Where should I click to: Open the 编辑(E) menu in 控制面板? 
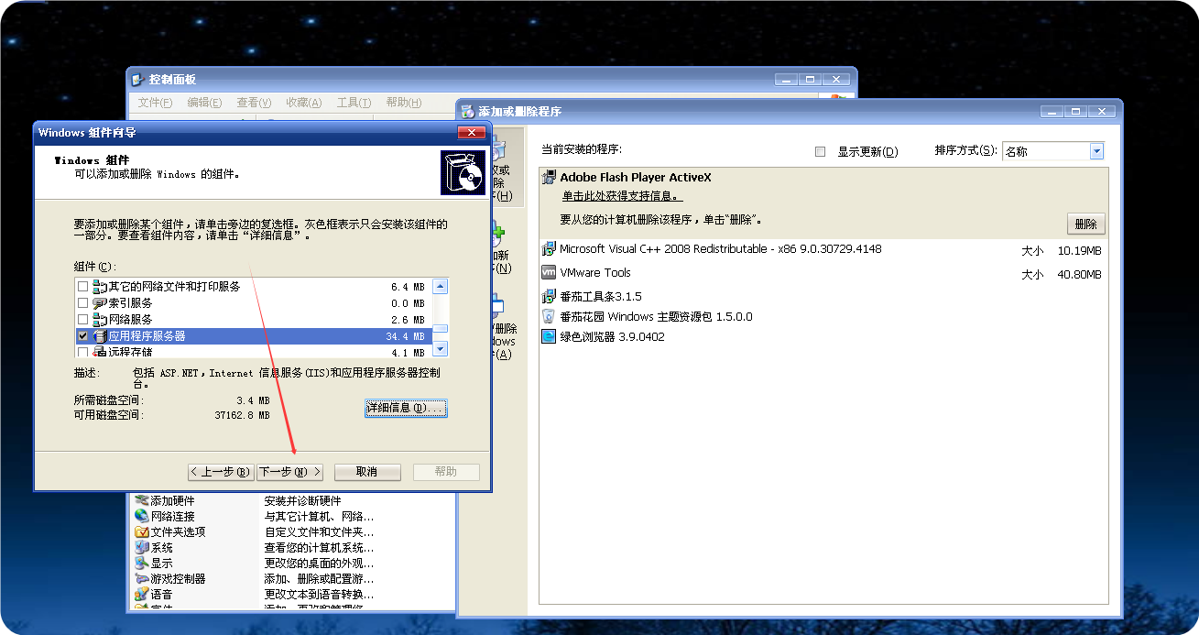coord(204,103)
